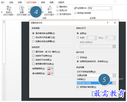Image resolution: width=127 pixels, height=102 pixels.
Task: Switch to the 设计 ribbon tab
Action: [2, 2]
